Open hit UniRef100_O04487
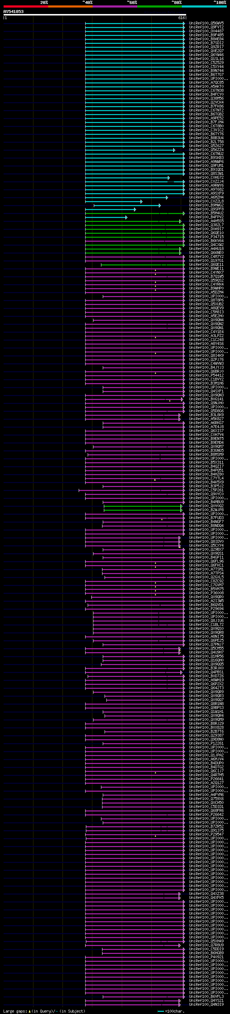 coord(206,31)
